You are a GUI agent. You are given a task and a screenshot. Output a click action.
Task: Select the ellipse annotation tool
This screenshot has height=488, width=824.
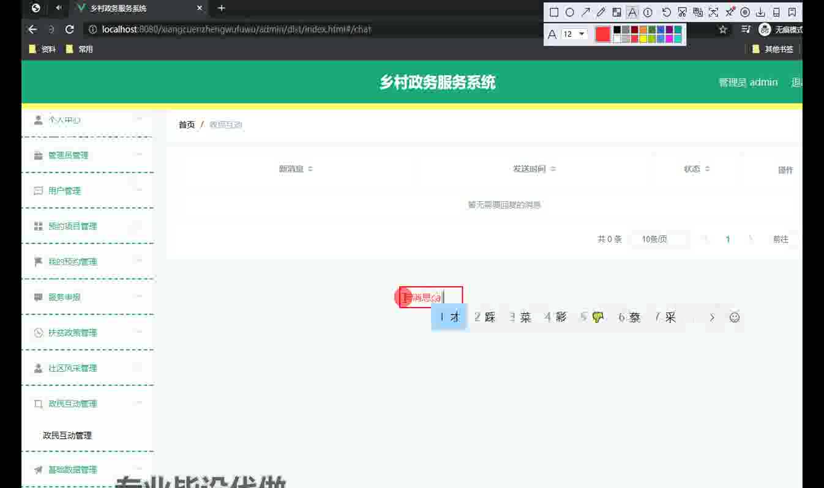click(x=569, y=12)
